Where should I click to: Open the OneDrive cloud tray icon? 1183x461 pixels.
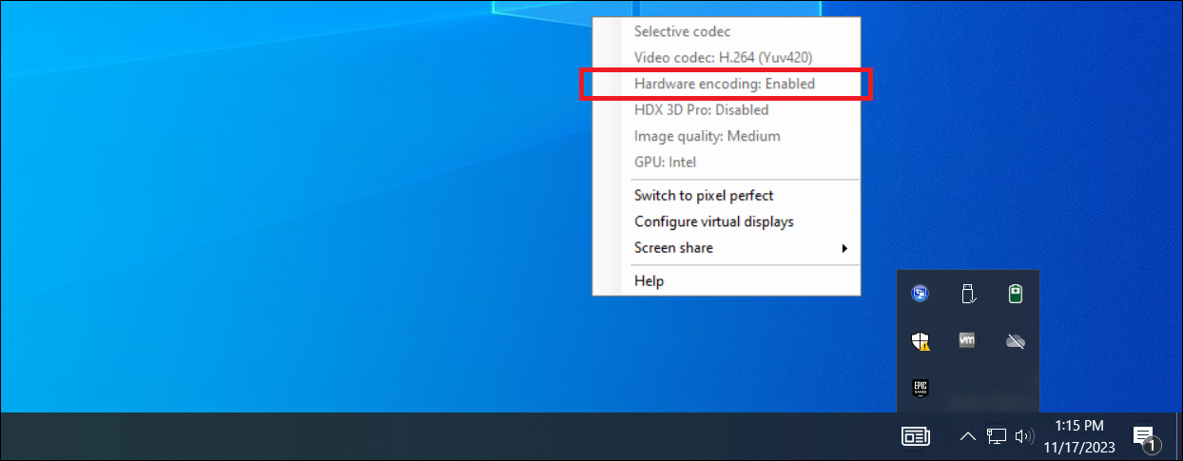tap(1016, 340)
